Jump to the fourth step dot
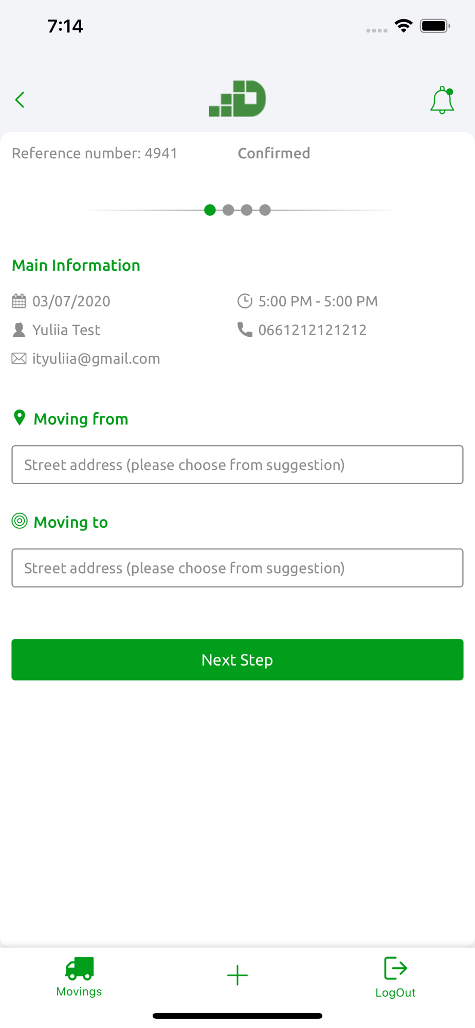475x1028 pixels. [265, 210]
